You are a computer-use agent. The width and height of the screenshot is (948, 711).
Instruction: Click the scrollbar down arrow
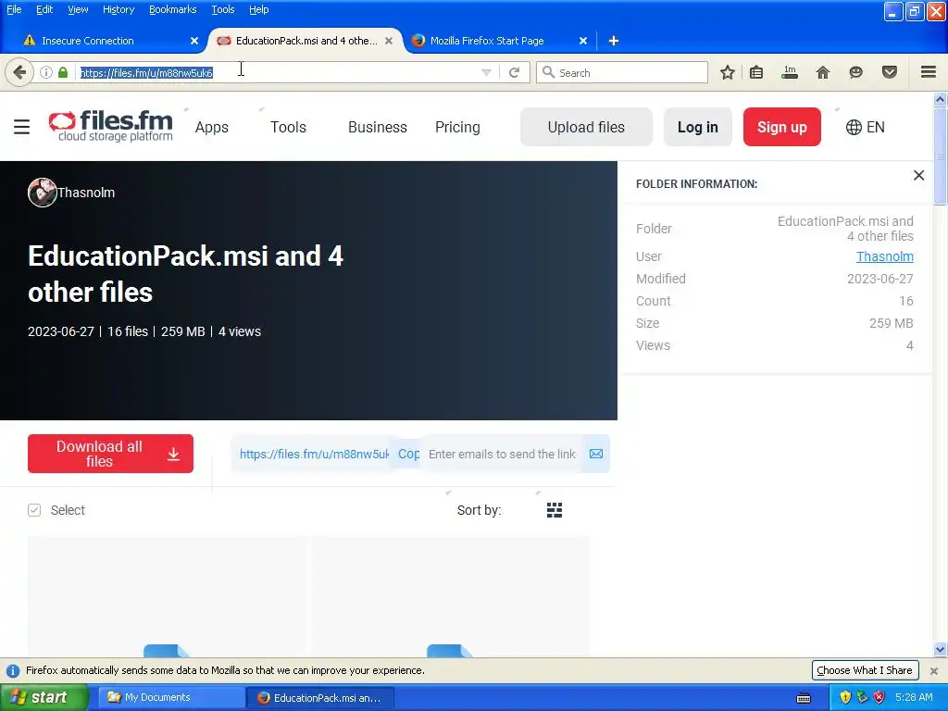click(941, 649)
